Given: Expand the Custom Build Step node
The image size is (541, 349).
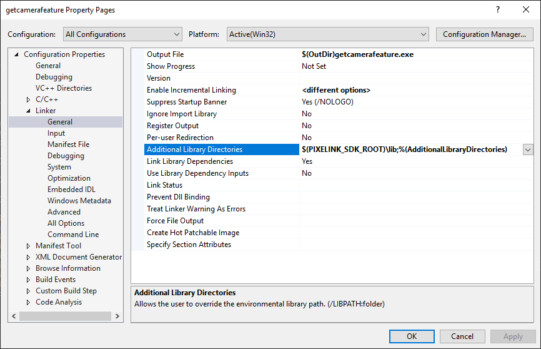Looking at the screenshot, I should coord(28,291).
